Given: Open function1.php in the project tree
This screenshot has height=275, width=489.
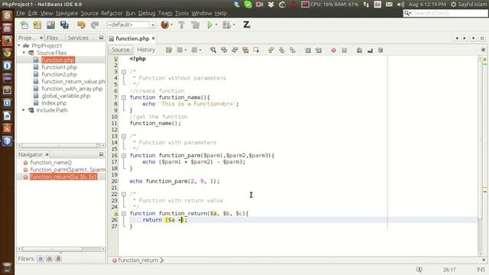Looking at the screenshot, I should point(59,67).
